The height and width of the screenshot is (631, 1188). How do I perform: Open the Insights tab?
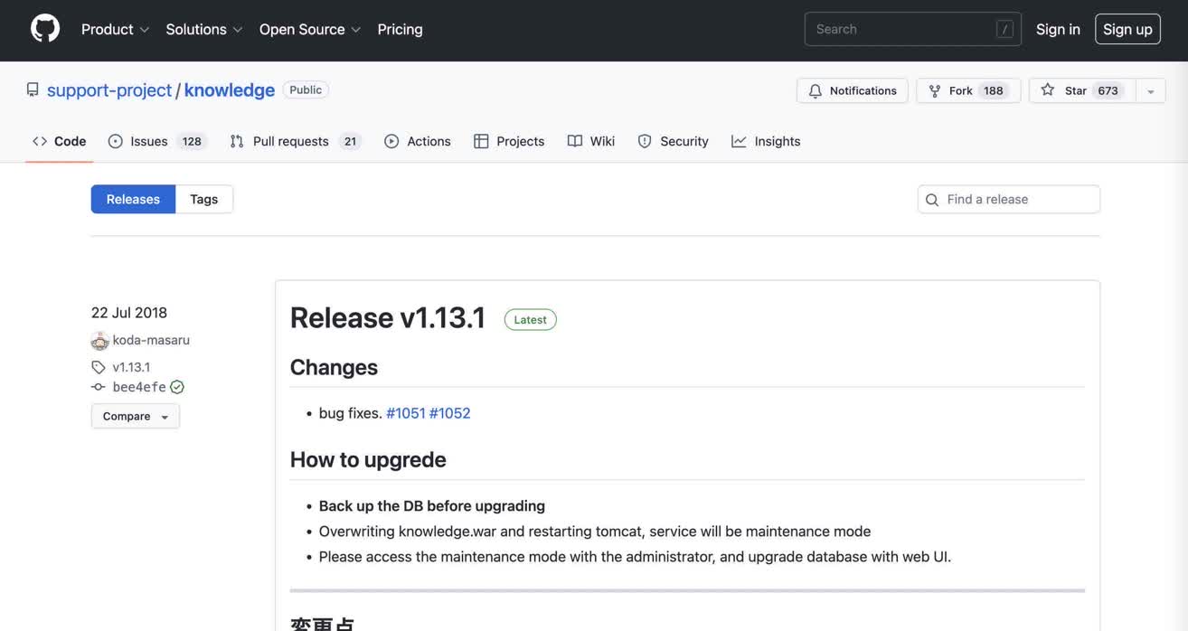point(766,141)
